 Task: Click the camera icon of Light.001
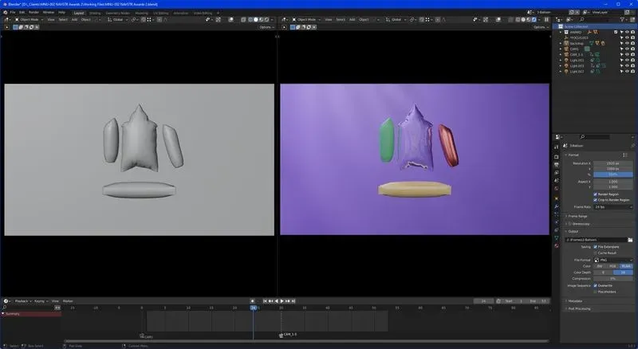633,60
